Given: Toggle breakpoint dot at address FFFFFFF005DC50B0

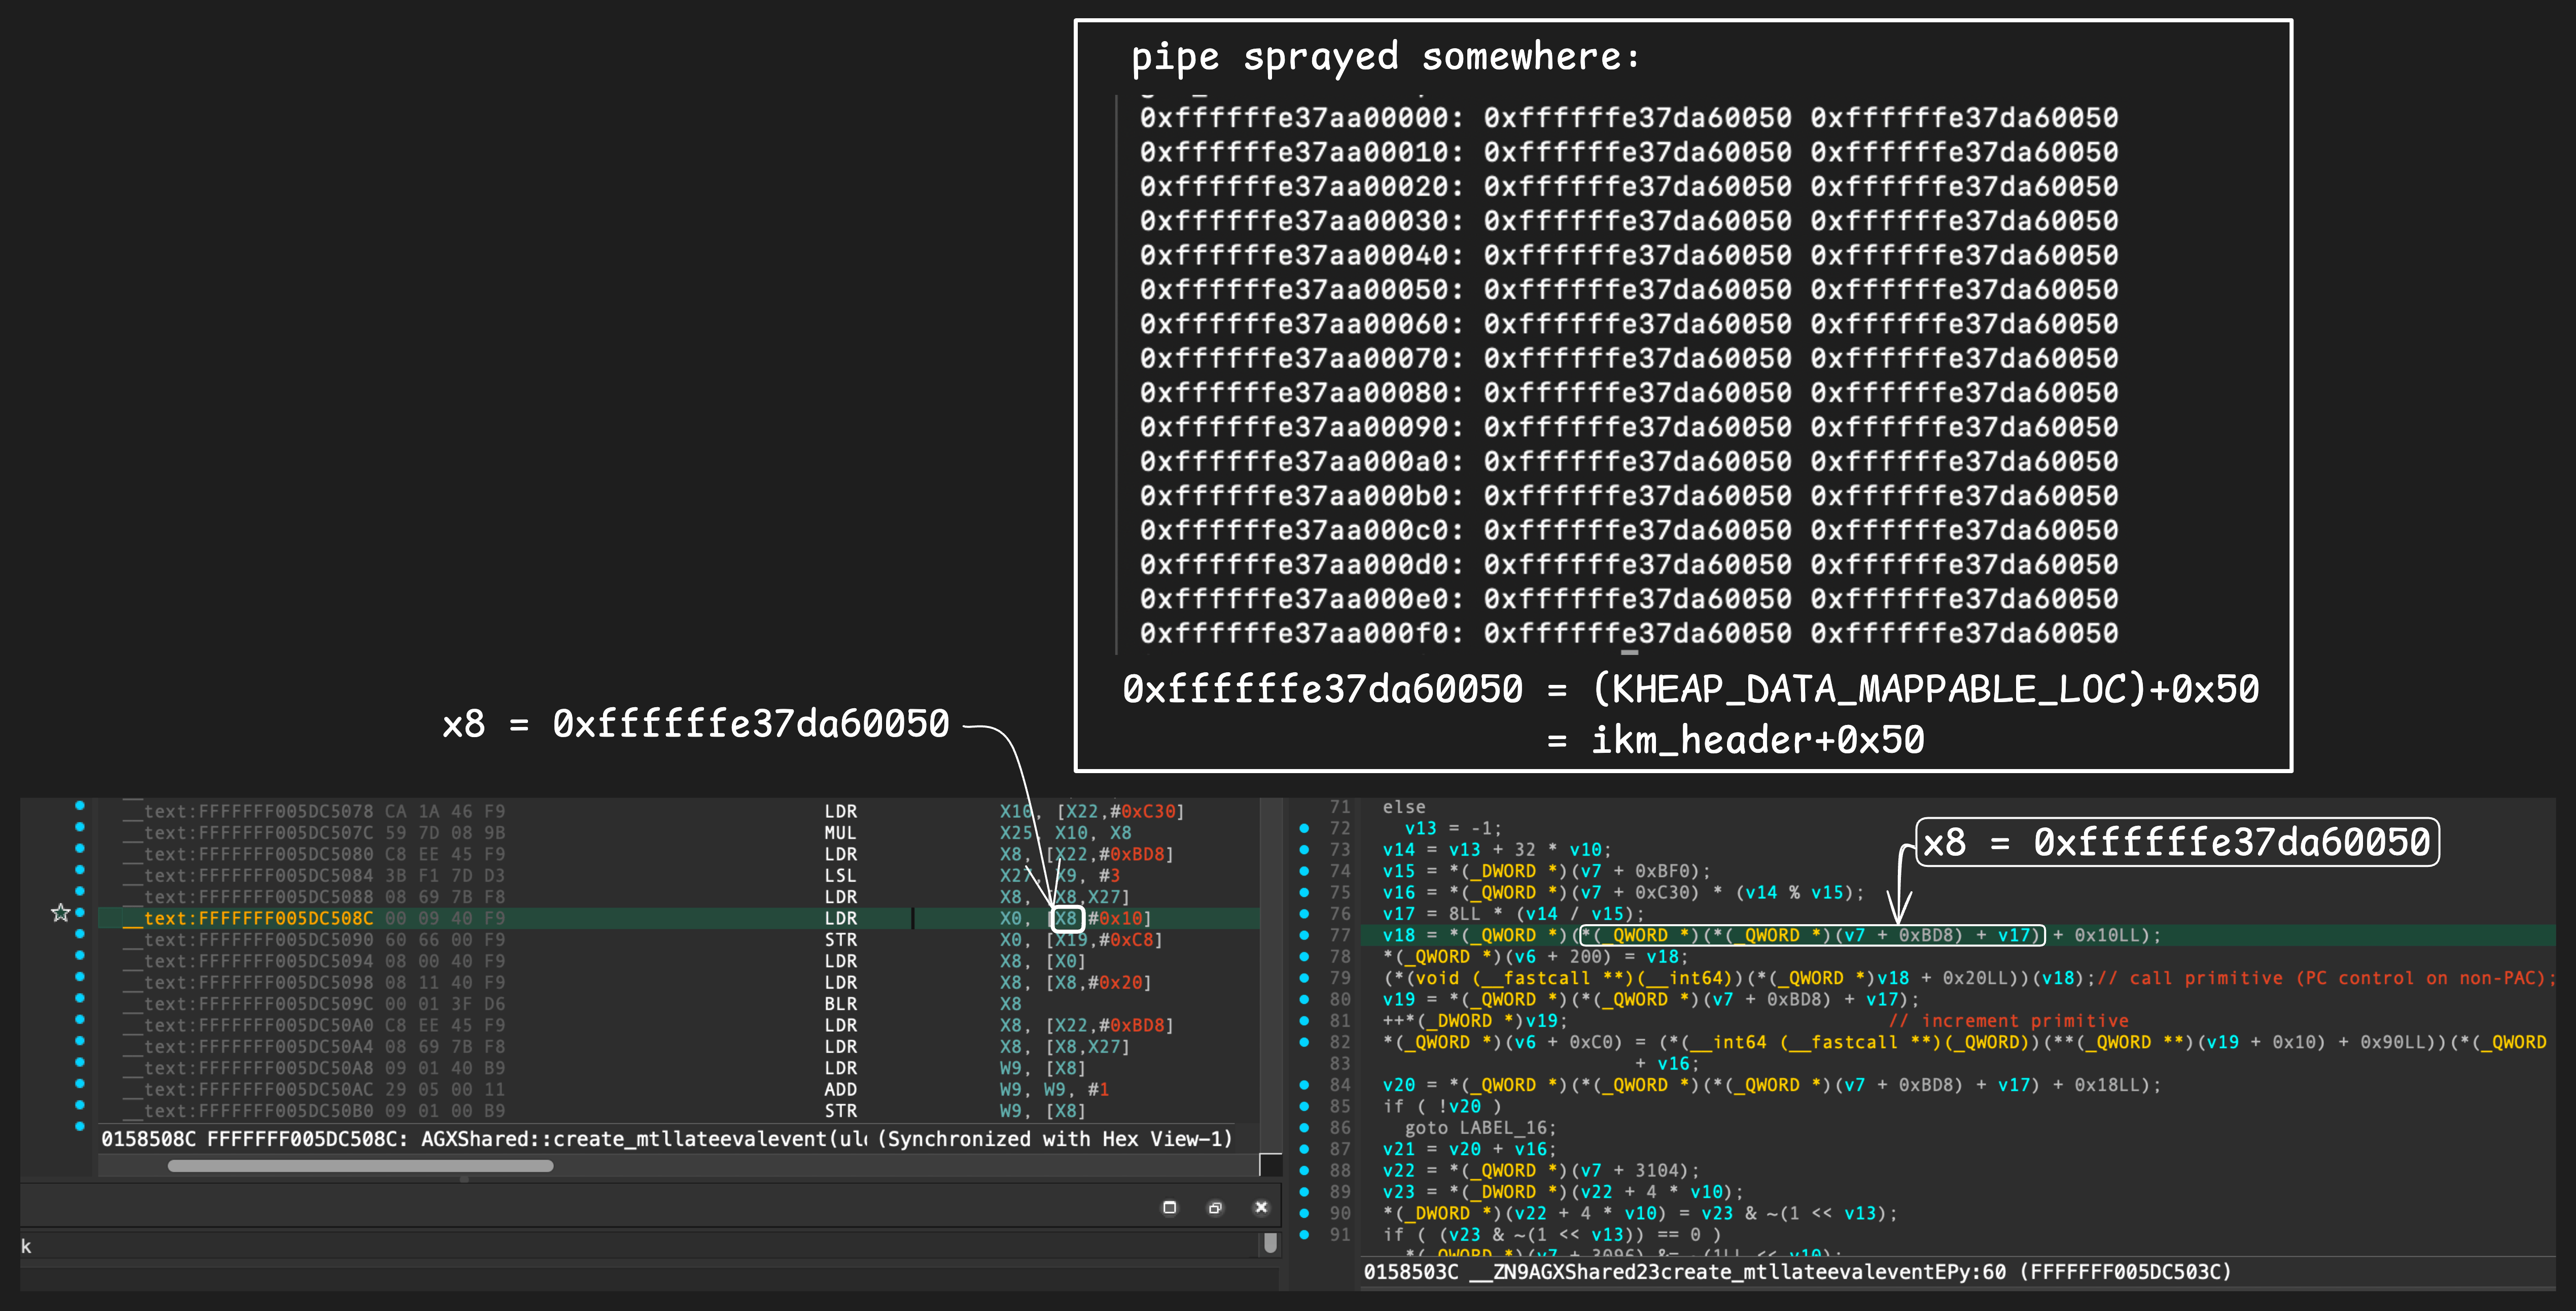Looking at the screenshot, I should click(x=80, y=1105).
